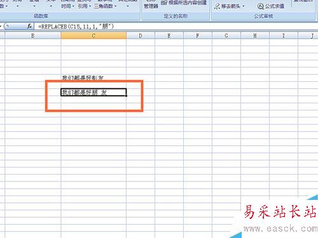
Task: Select column F header
Action: (198, 36)
